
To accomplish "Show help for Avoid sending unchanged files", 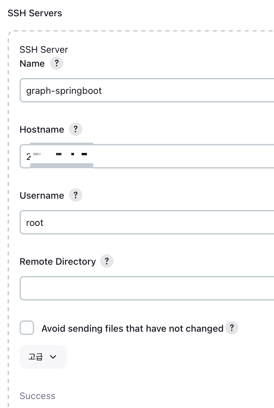I will point(232,328).
